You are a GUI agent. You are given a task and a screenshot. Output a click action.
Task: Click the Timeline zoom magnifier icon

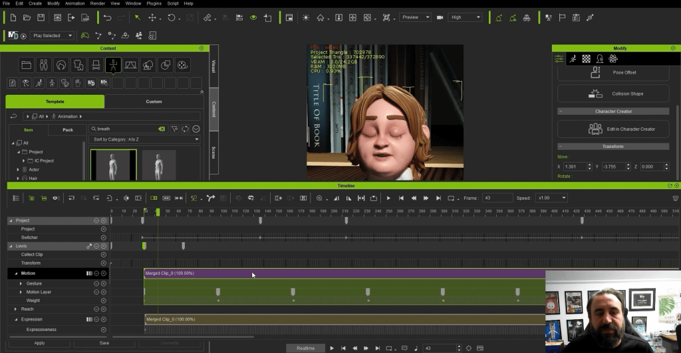coord(320,198)
